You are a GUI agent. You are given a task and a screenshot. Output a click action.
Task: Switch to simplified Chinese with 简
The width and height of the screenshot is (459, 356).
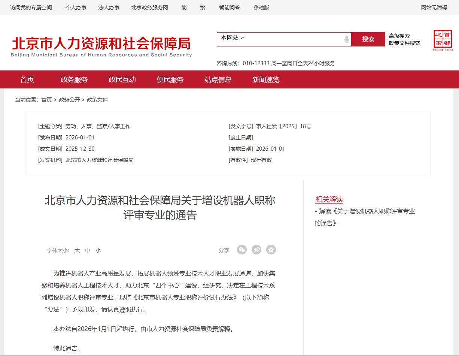coord(184,7)
